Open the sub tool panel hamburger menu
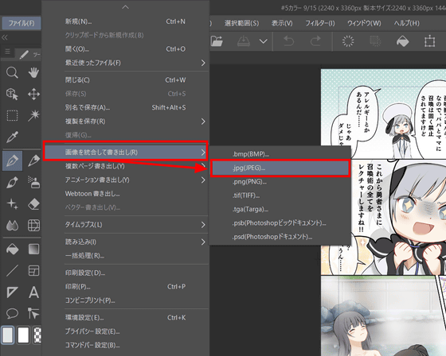The image size is (446, 356). tap(8, 52)
